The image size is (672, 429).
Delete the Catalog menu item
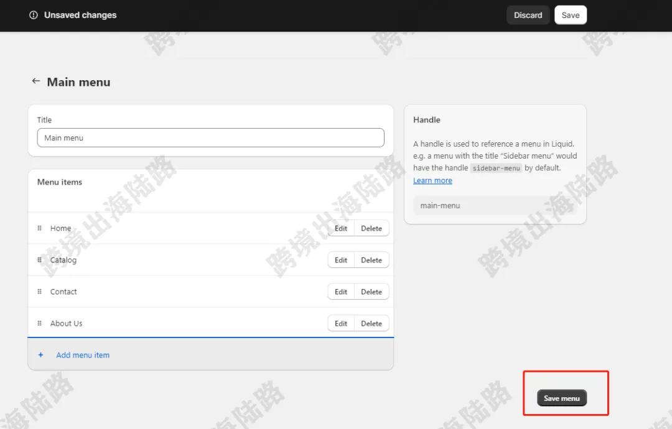point(371,260)
